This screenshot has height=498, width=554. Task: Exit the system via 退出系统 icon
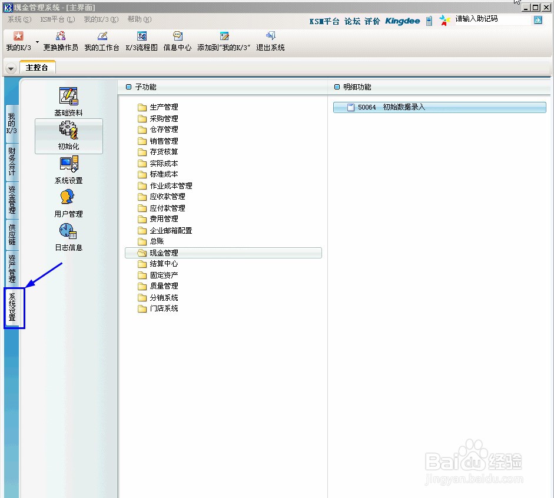(x=270, y=40)
